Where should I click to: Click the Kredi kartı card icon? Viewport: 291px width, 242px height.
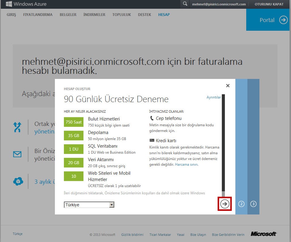pos(152,140)
